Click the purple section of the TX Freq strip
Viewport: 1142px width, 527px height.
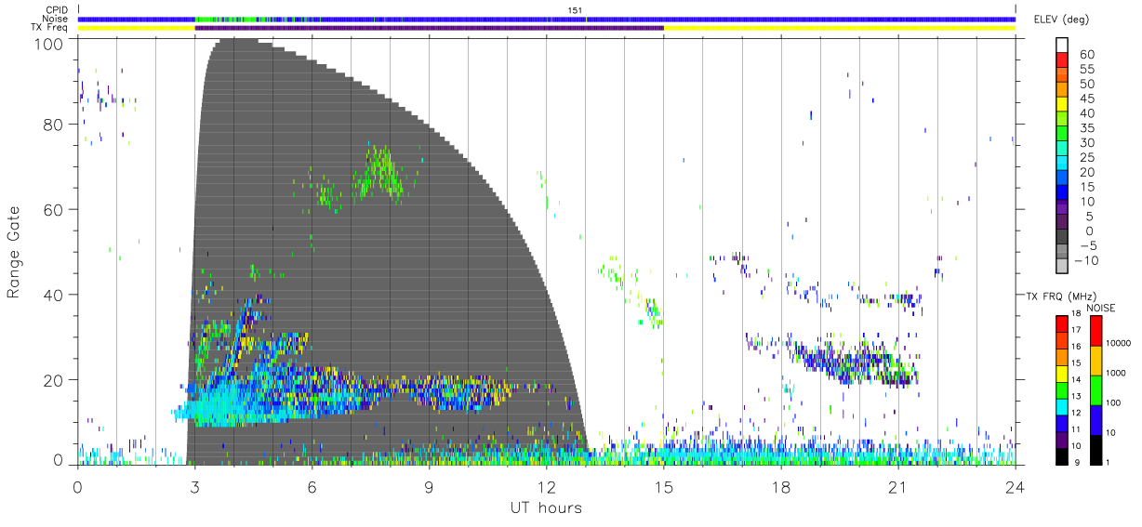[429, 28]
